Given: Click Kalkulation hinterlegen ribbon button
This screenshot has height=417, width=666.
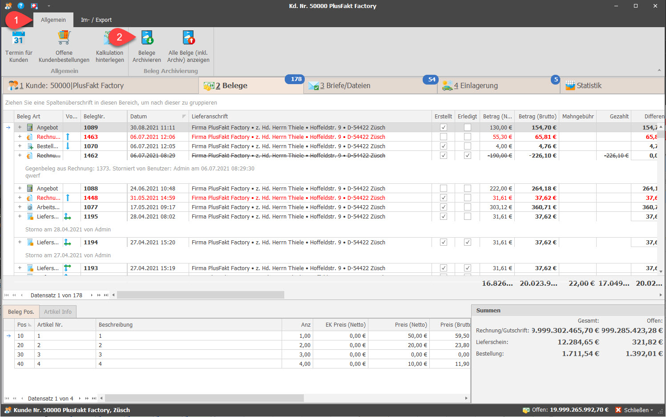Looking at the screenshot, I should (109, 47).
